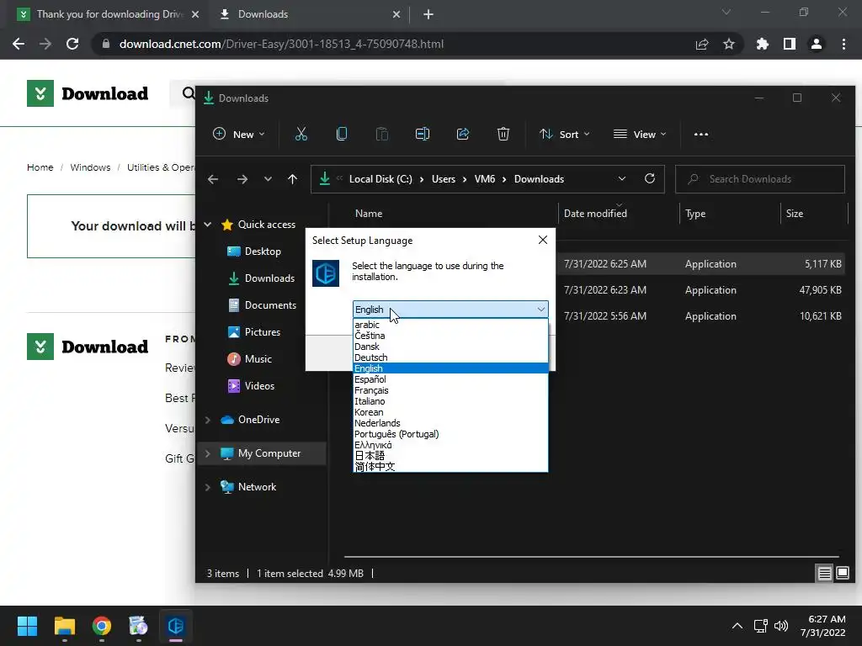Choose Korean in the language list

(450, 412)
